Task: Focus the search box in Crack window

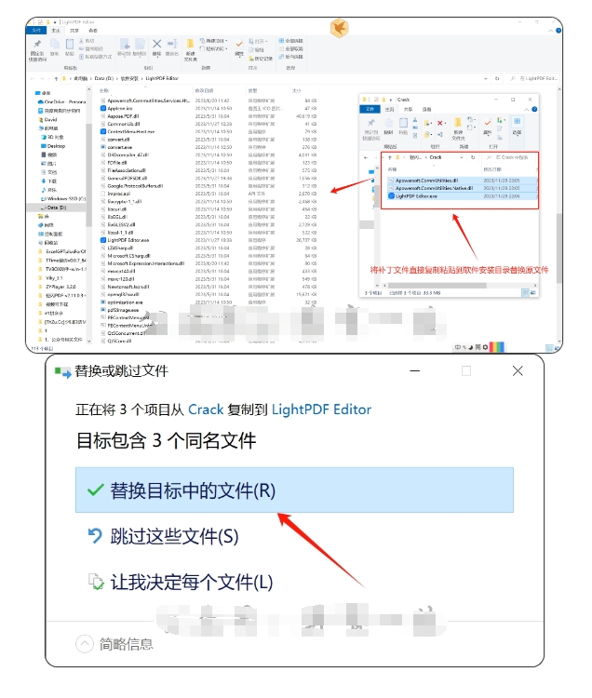Action: coord(509,157)
